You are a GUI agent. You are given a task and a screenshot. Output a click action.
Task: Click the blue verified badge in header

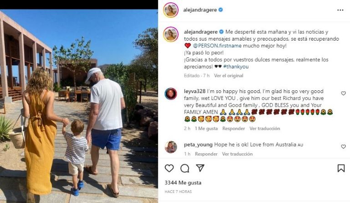point(221,10)
